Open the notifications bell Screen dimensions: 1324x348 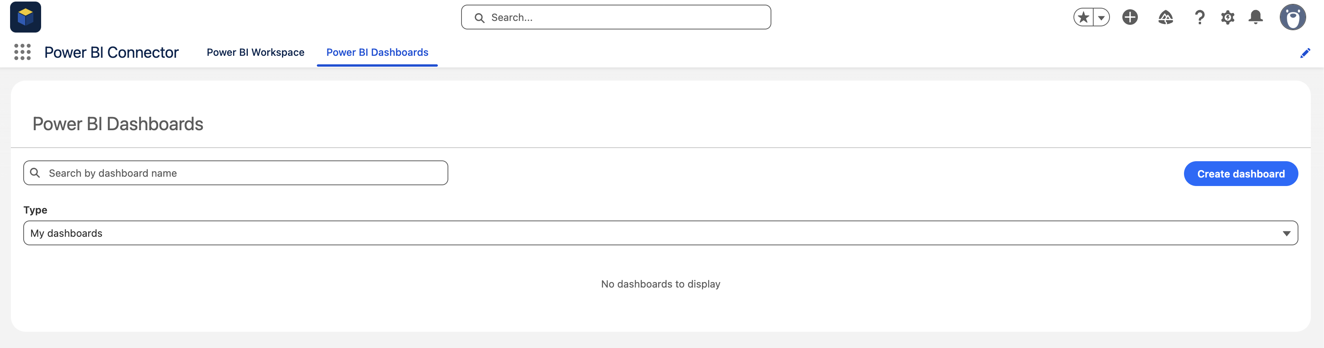click(1256, 17)
